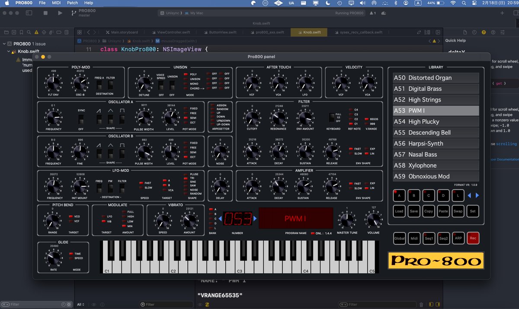
Task: Collapse the PRO800 project issue group
Action: point(4,44)
